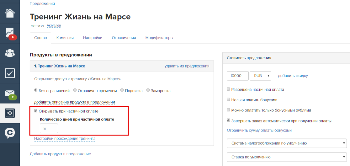Open the chat bubble sidebar icon
The image size is (350, 166).
[x=10, y=133]
